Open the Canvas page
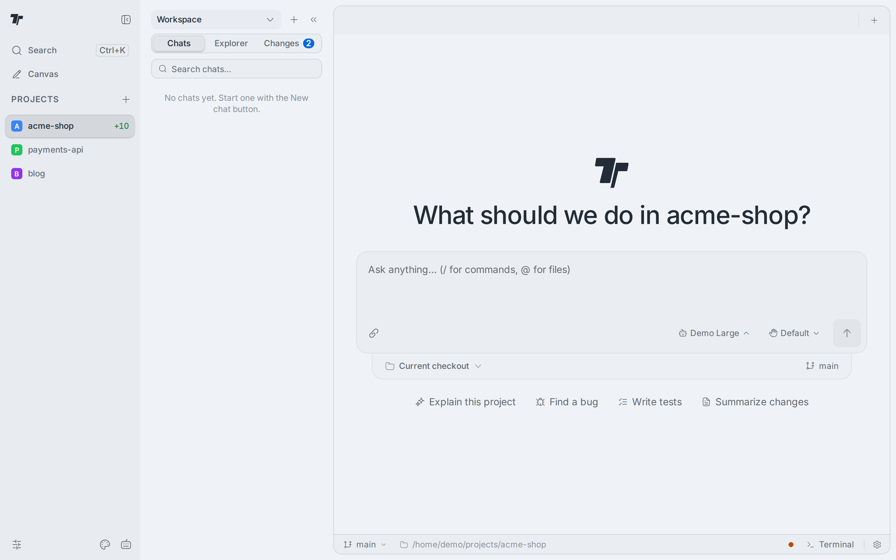Image resolution: width=896 pixels, height=560 pixels. (x=70, y=74)
